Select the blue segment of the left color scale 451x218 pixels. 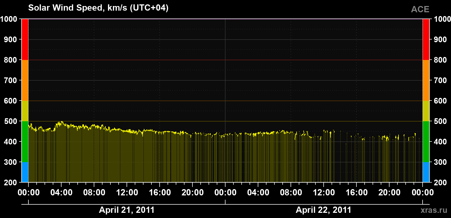click(25, 172)
